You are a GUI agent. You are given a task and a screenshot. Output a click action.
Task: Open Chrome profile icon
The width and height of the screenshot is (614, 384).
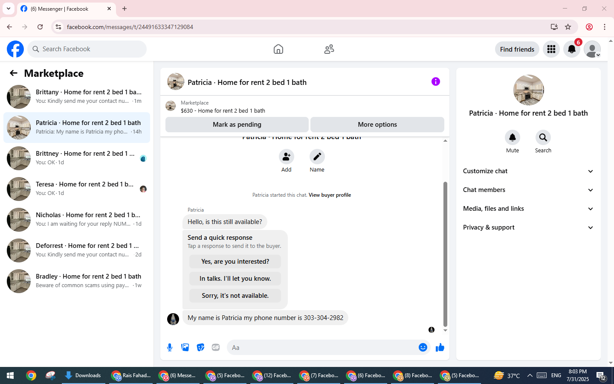589,27
